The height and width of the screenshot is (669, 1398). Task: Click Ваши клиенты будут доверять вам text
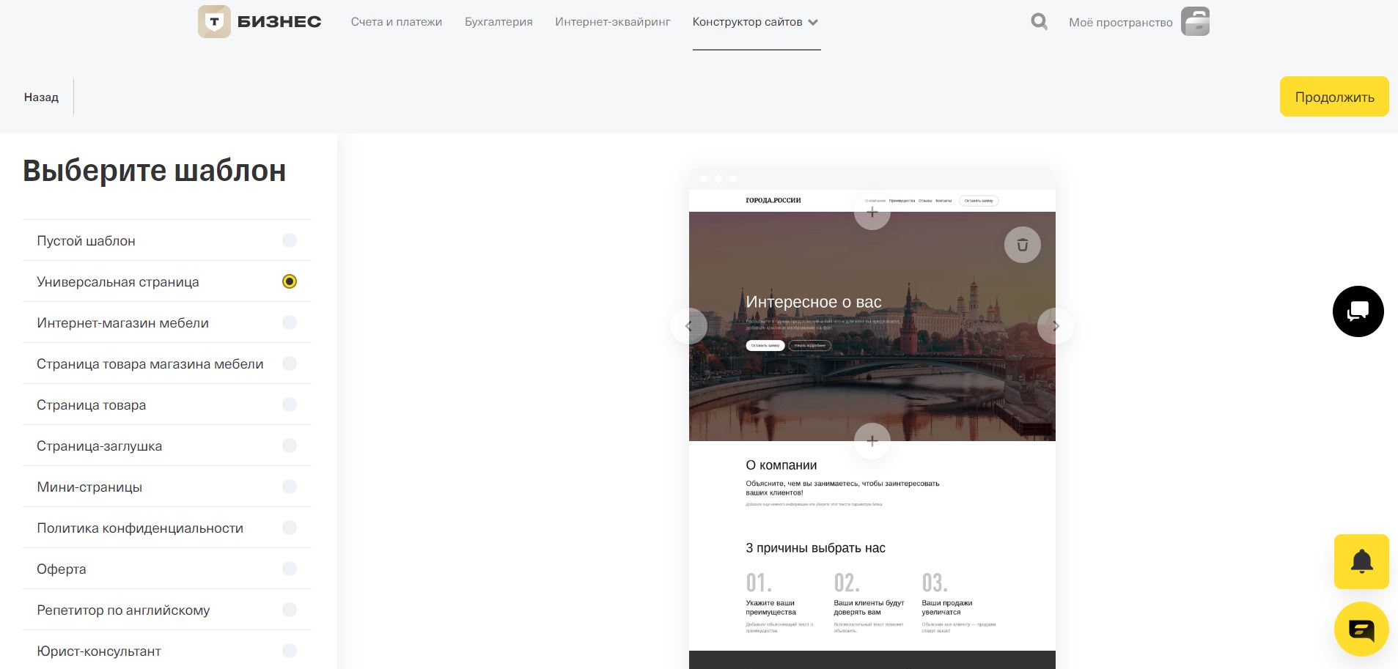point(869,607)
